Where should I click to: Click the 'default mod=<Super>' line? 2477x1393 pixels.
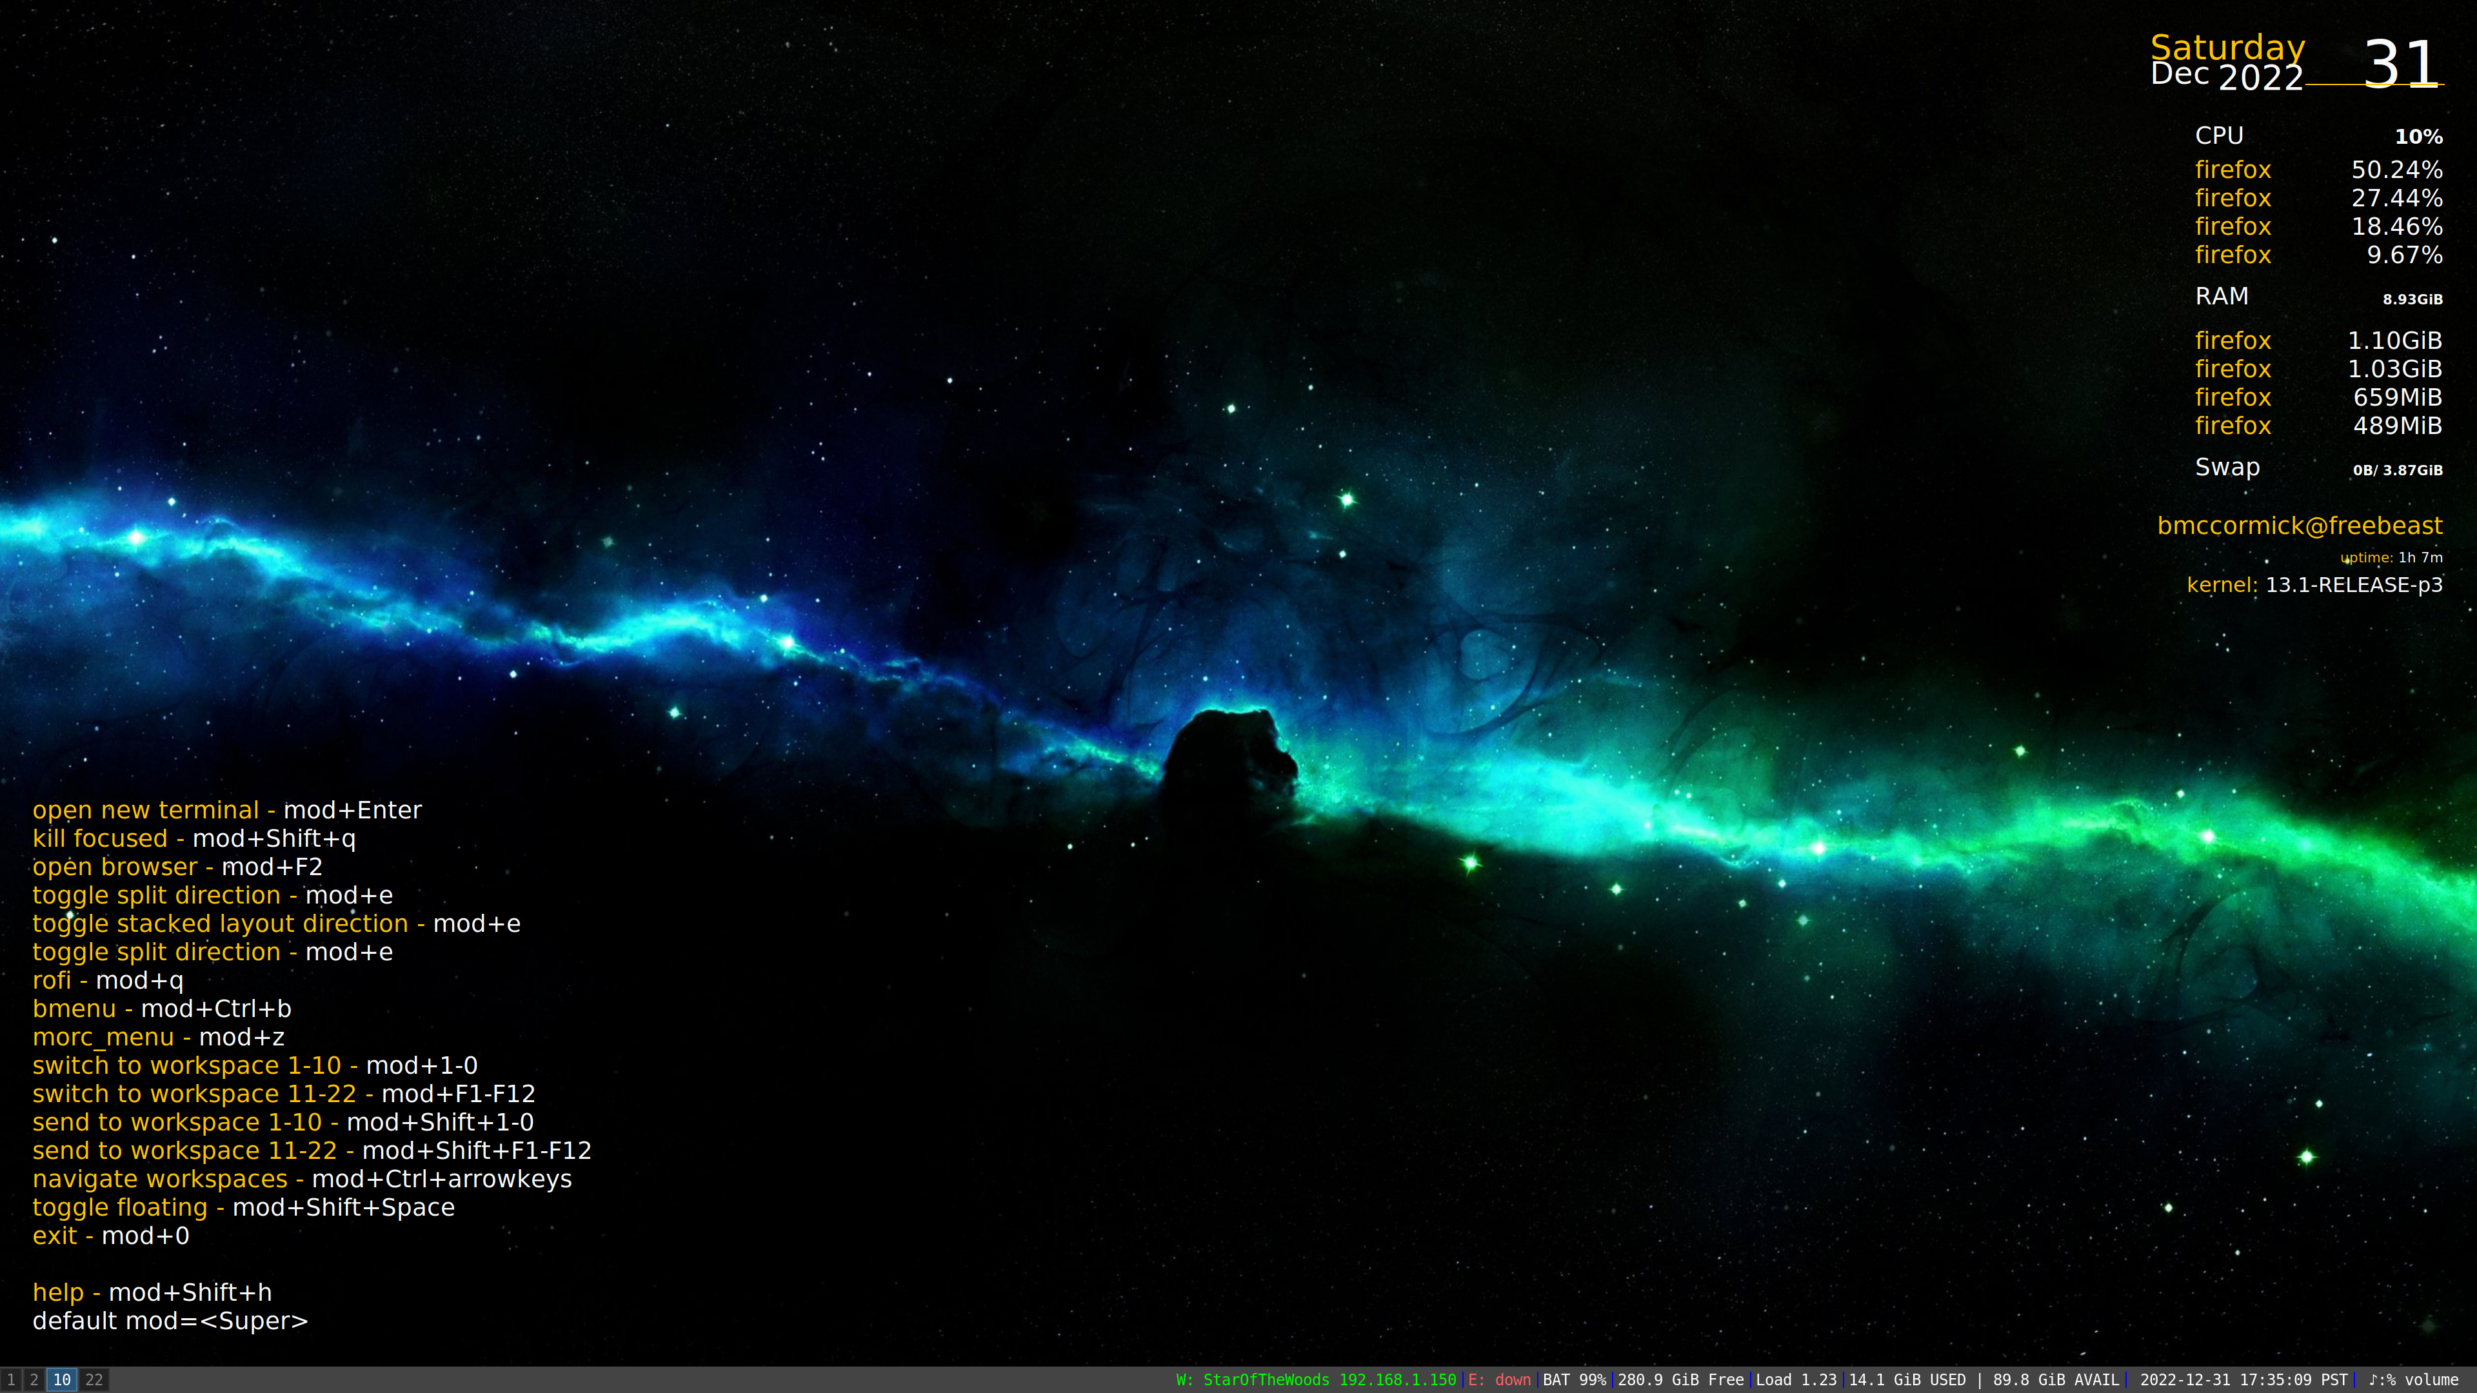coord(170,1321)
